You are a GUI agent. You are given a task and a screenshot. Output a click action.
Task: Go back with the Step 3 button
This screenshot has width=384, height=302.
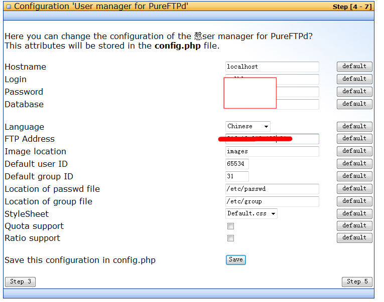point(20,282)
